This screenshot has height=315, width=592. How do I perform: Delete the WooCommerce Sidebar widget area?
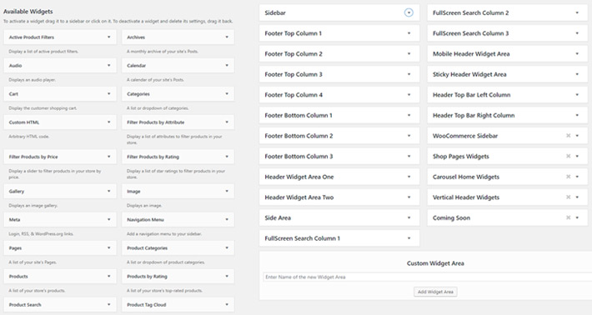(568, 136)
